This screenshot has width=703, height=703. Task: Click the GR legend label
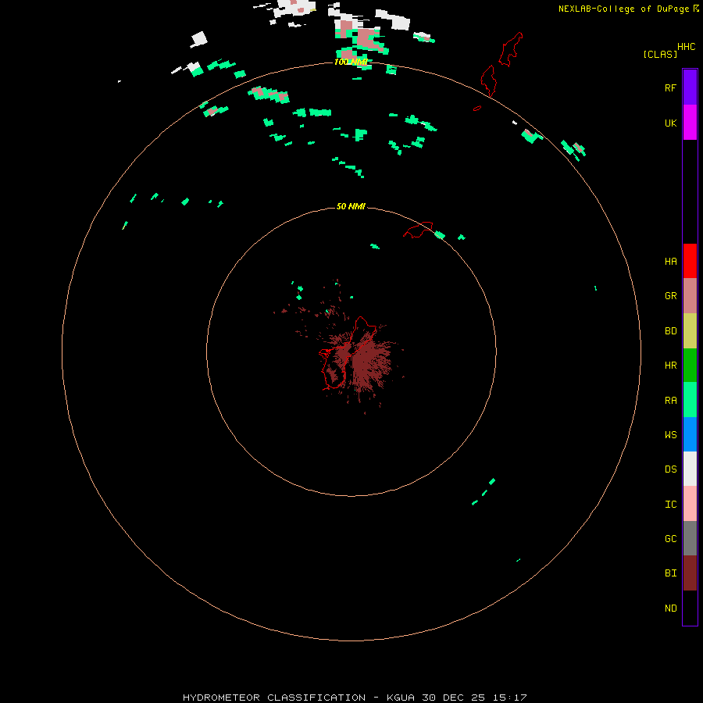670,296
